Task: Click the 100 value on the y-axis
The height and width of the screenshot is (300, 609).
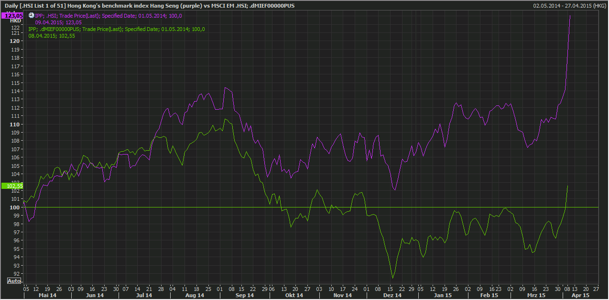Action: coord(16,207)
